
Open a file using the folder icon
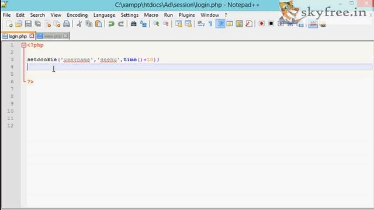point(19,24)
